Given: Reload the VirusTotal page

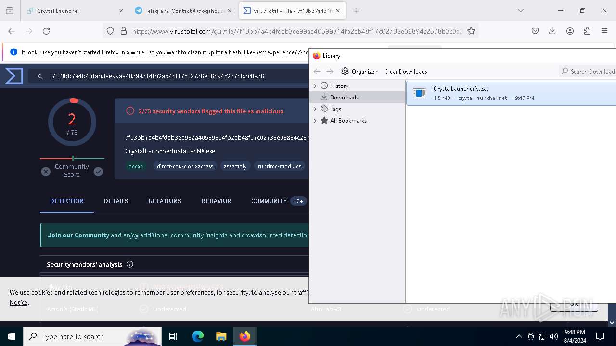Looking at the screenshot, I should click(46, 31).
